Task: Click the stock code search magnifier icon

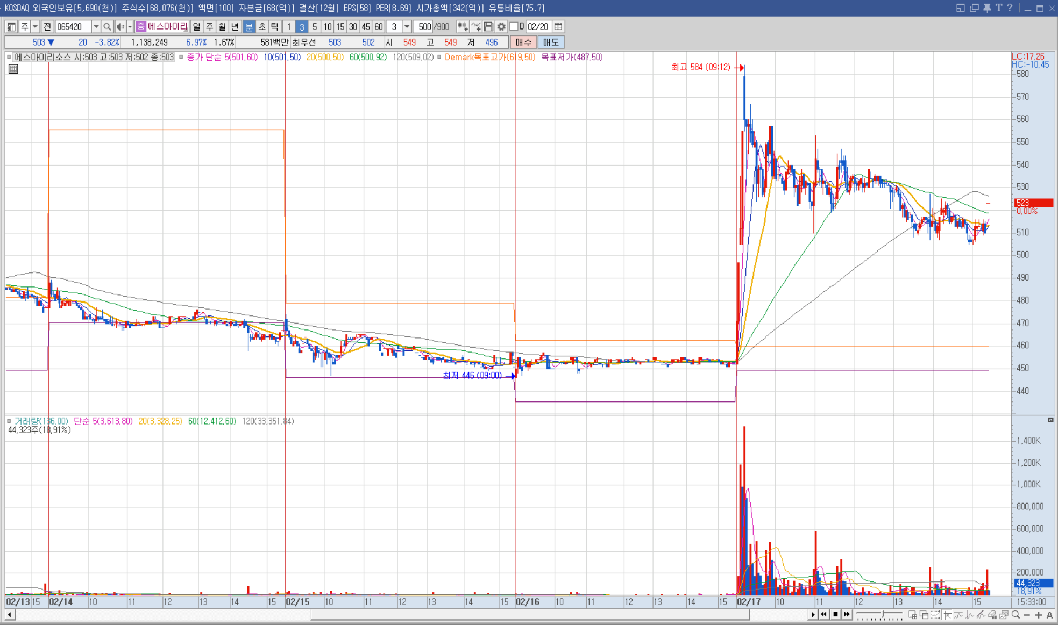Action: click(x=107, y=27)
